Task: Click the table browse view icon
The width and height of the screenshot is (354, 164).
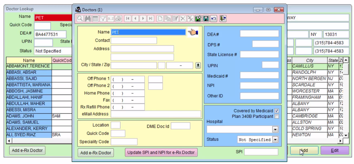Action: (x=95, y=18)
